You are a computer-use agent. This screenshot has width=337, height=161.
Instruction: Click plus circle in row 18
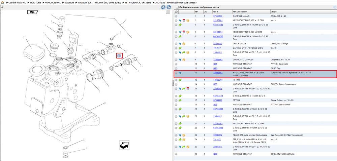(x=176, y=105)
